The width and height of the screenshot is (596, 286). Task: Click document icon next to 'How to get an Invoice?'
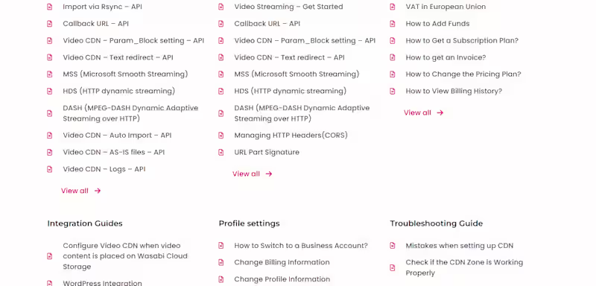(393, 57)
